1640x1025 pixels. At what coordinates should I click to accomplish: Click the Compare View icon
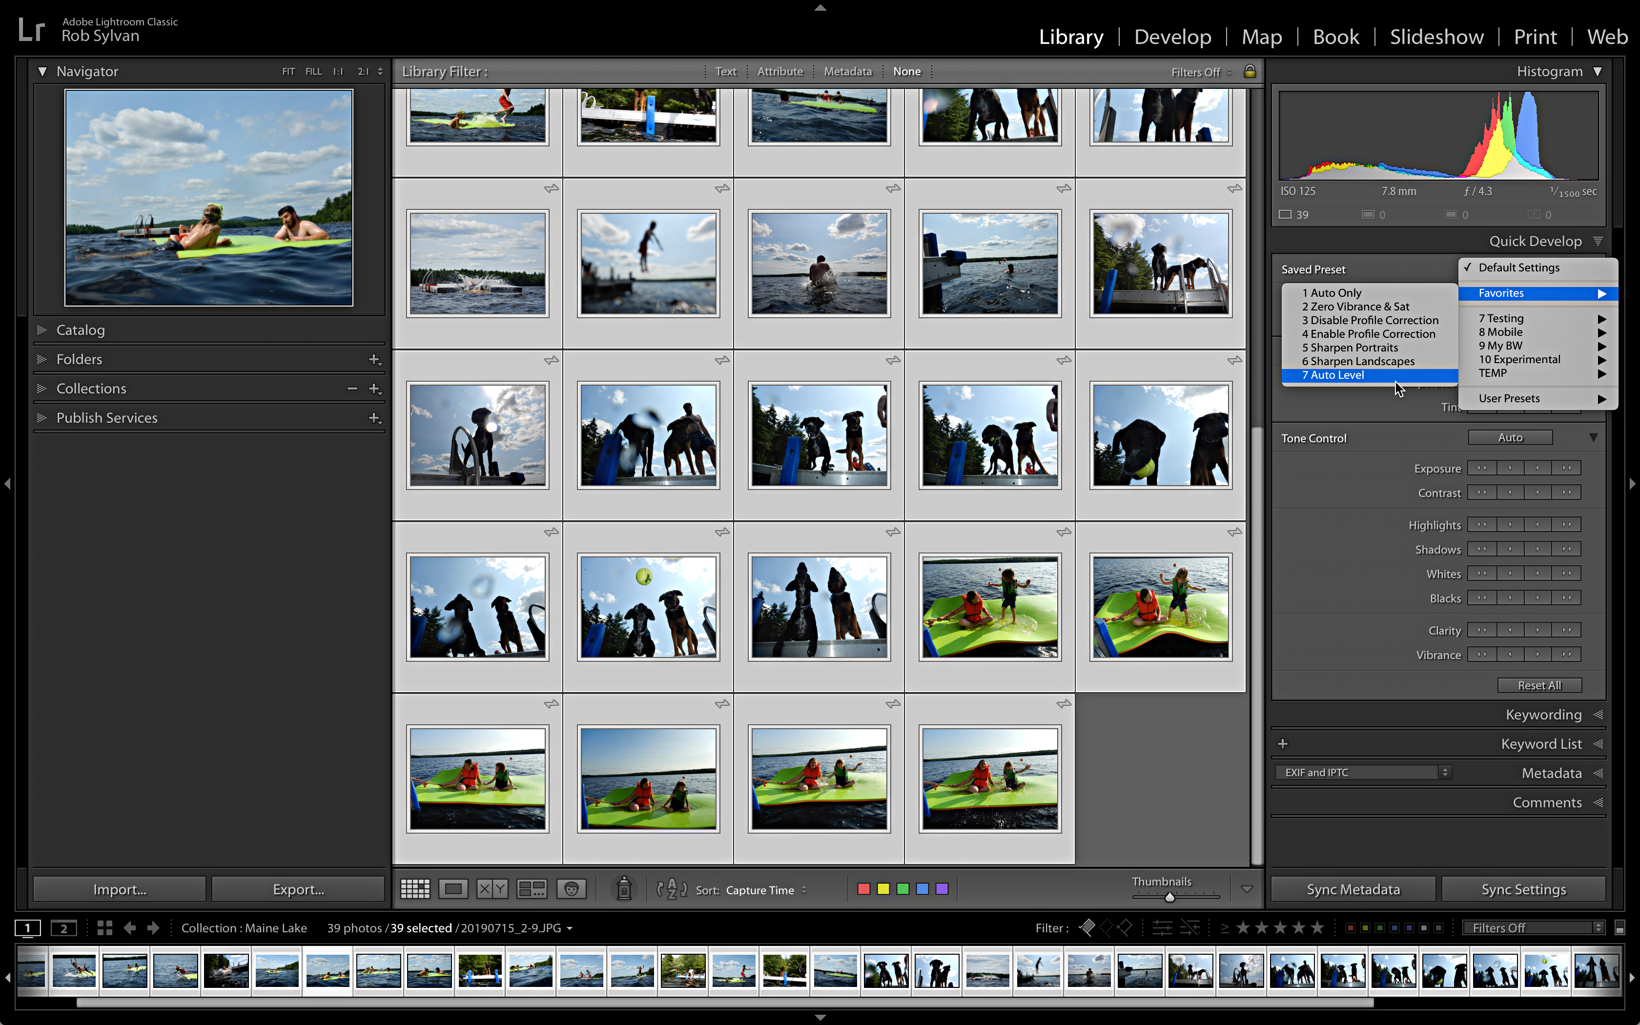(x=490, y=889)
